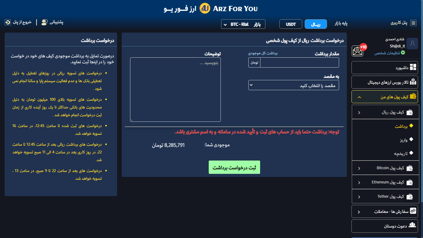423x238 pixels.
Task: Click the hamburger menu icon beside پنل کاربری
Action: point(413,23)
